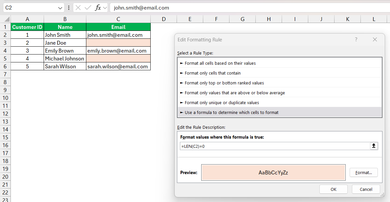Click cell 'John Smith'
This screenshot has width=390, height=202.
65,35
